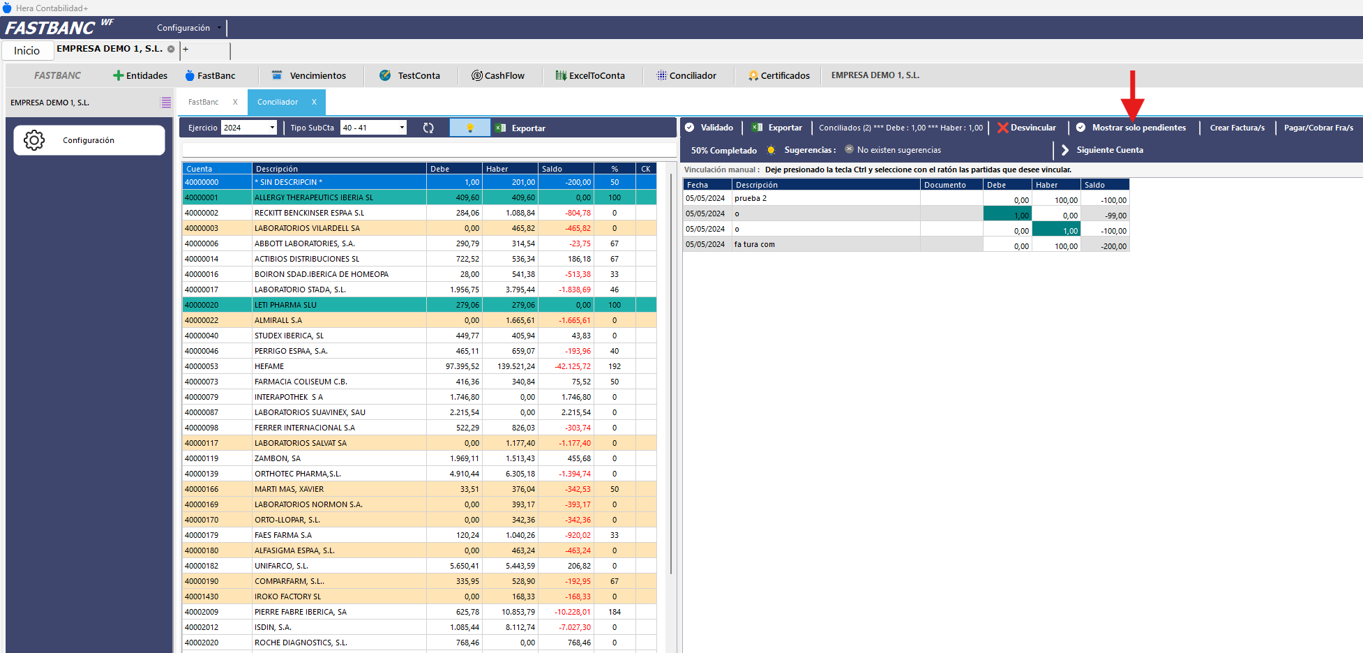
Task: Toggle the Validado check
Action: click(x=709, y=128)
